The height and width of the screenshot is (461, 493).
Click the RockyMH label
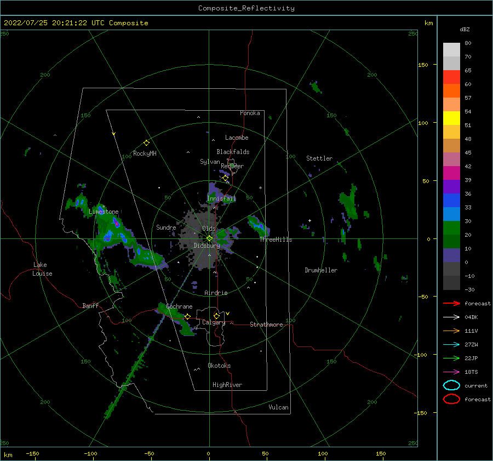145,153
